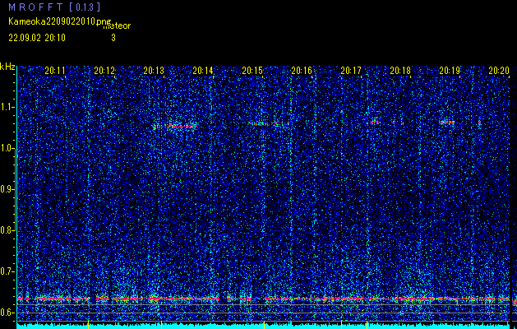
Task: Click the 20:16 time label
Action: click(x=302, y=71)
